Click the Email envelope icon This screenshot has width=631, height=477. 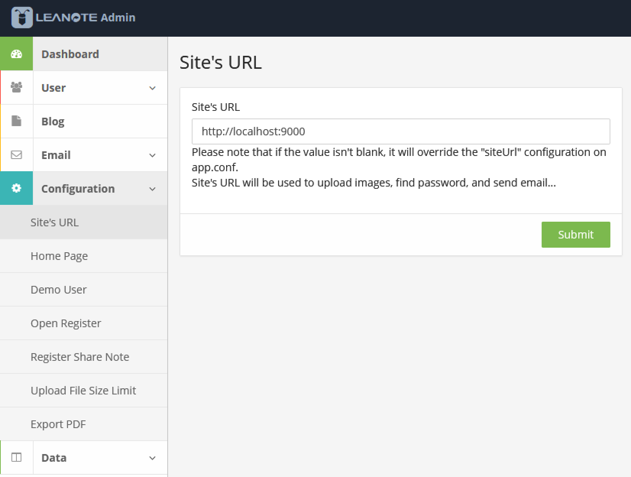tap(16, 155)
